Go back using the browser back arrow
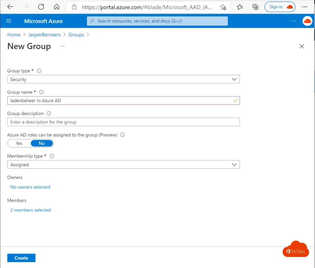The image size is (315, 268). 10,7
